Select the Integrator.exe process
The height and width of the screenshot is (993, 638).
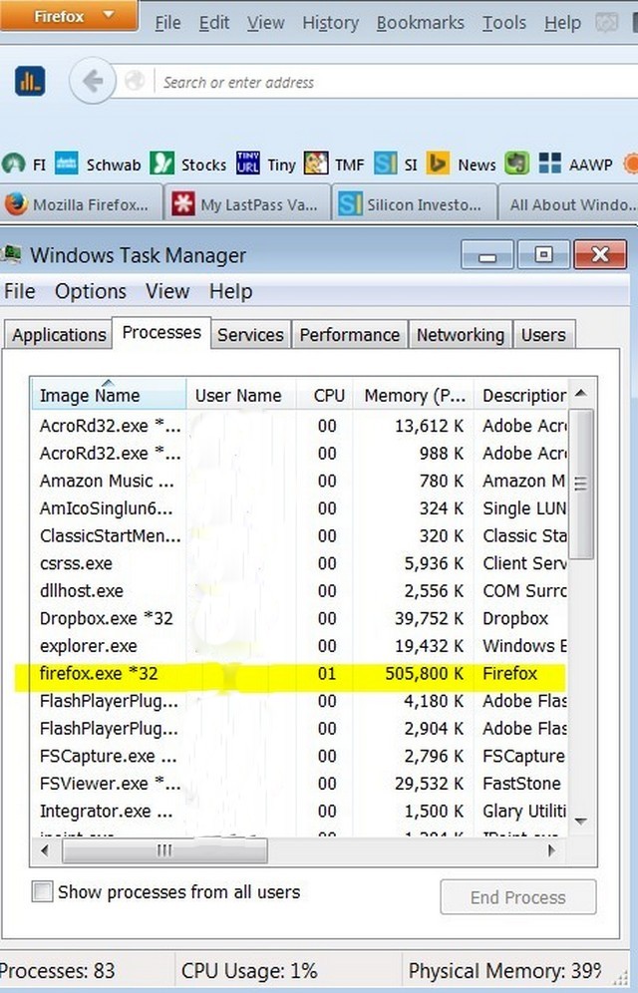click(298, 812)
